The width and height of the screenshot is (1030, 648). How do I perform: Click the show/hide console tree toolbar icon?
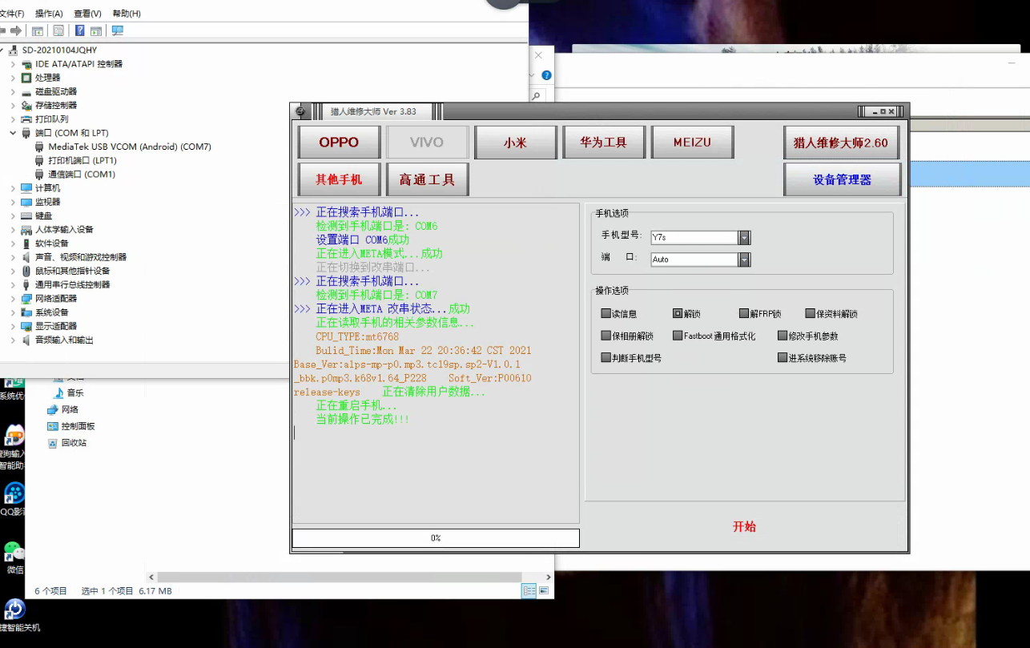point(37,30)
